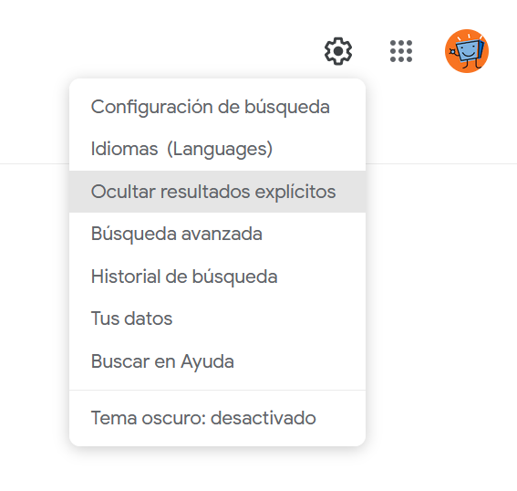The width and height of the screenshot is (517, 491).
Task: Collapse the settings dropdown with the gear
Action: [338, 51]
